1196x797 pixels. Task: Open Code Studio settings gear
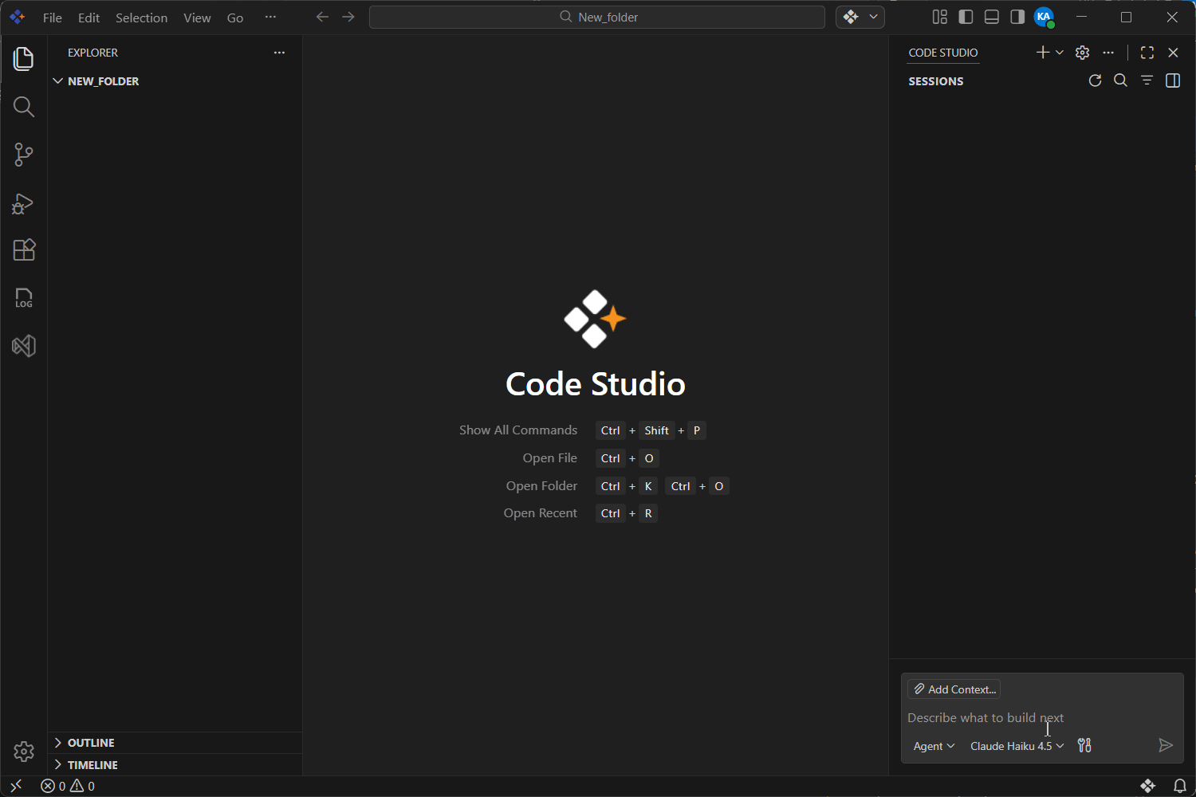(1082, 53)
